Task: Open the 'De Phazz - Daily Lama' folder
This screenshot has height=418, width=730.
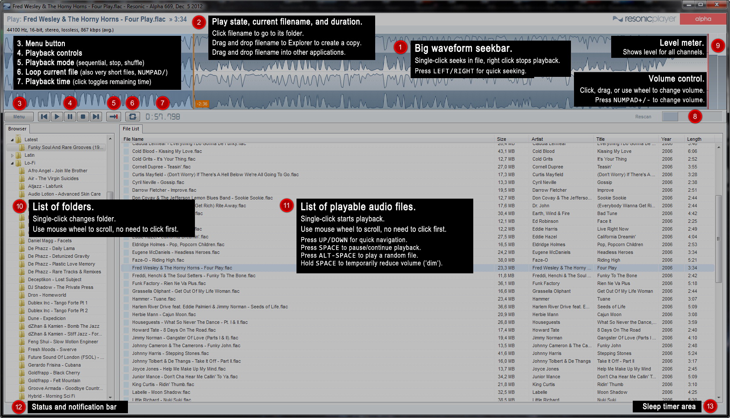Action: click(x=51, y=249)
